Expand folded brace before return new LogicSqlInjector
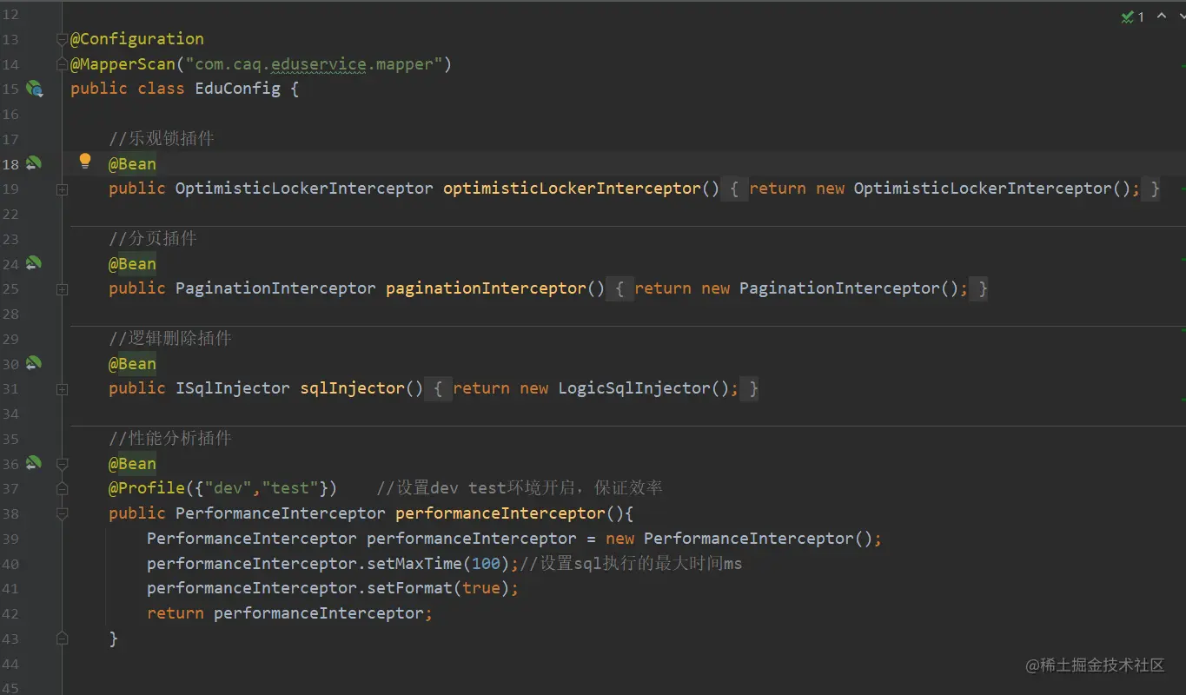1186x695 pixels. click(438, 388)
